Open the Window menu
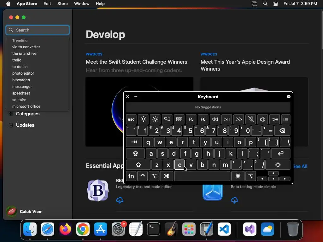Image resolution: width=323 pixels, height=242 pixels. (82, 4)
